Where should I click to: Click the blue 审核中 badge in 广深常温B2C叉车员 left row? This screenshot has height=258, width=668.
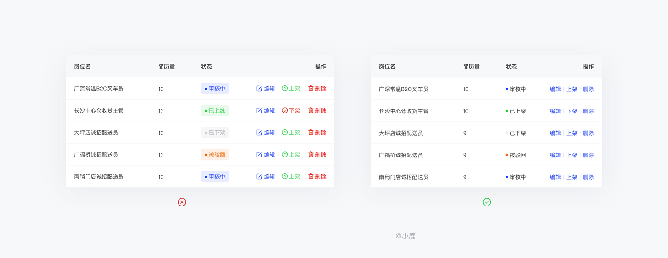[215, 89]
